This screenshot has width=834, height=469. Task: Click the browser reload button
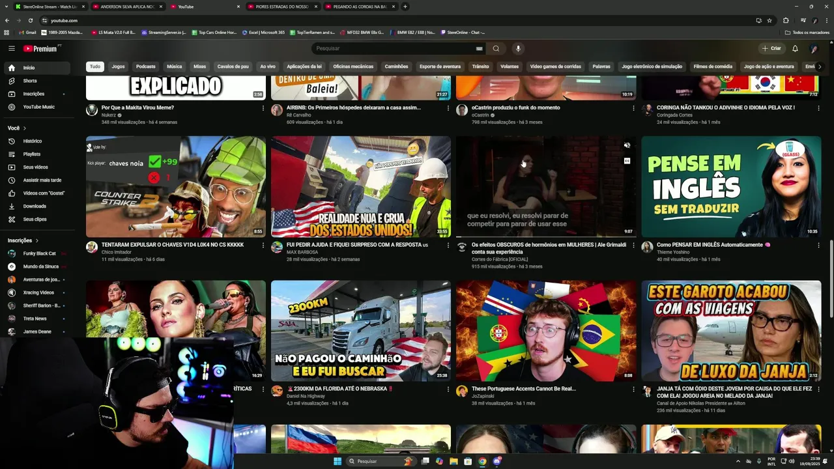point(30,20)
